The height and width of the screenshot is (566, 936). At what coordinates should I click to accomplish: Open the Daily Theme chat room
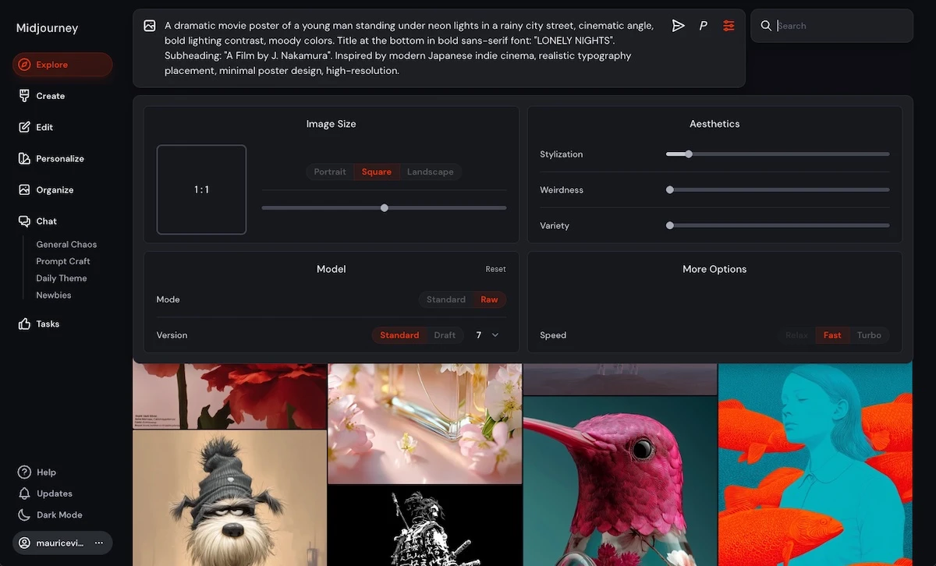[62, 278]
